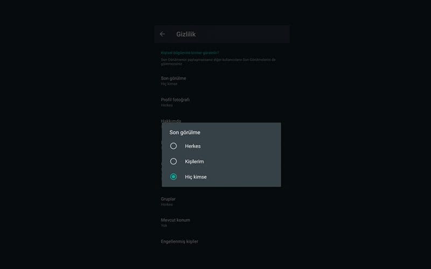Screen dimensions: 431x269
Task: Click the green Kişisel bilgilerimi kimler görebilir heading
Action: click(x=190, y=53)
